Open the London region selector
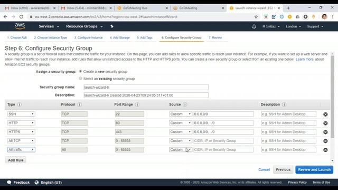Screen dimensions: 338x190 pos(294,26)
